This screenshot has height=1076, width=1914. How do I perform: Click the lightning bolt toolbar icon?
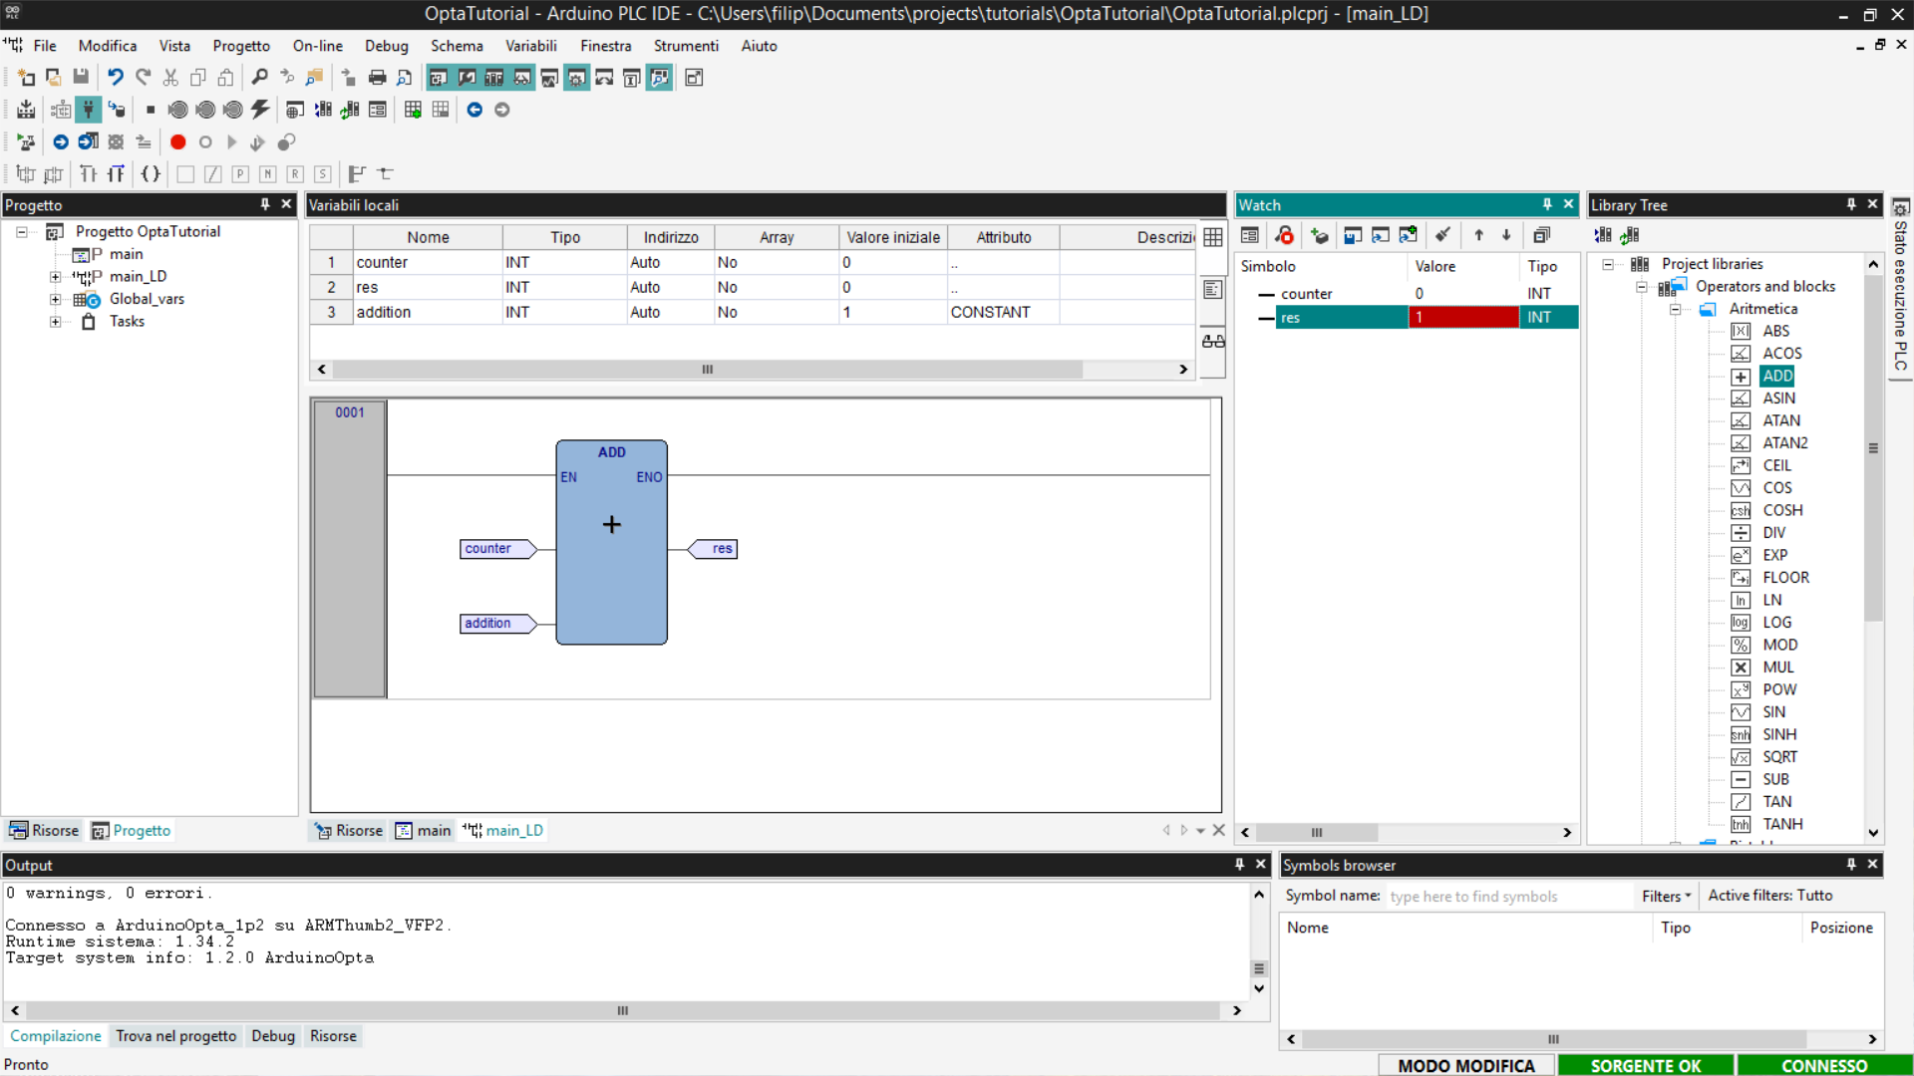pyautogui.click(x=260, y=110)
